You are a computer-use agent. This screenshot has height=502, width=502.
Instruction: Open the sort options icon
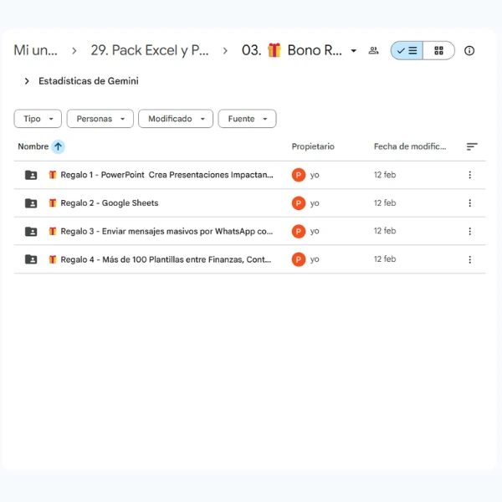(x=472, y=146)
